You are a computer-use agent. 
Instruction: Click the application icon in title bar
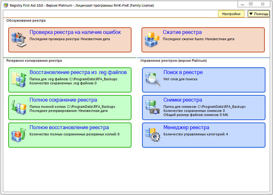(5, 4)
